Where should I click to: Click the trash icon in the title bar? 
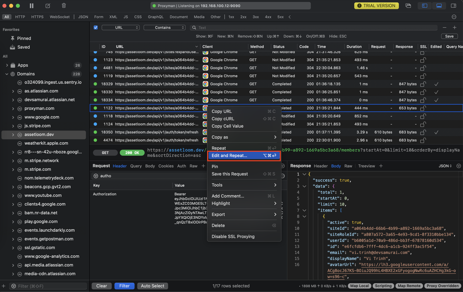pyautogui.click(x=64, y=6)
